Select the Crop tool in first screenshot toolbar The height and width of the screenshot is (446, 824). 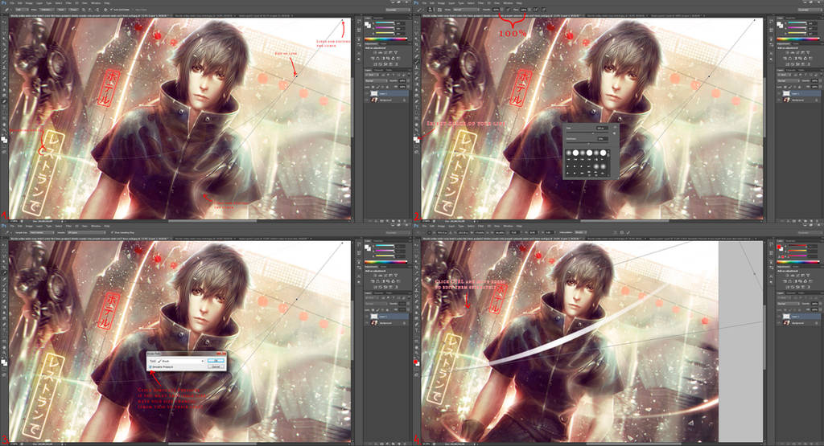4,44
